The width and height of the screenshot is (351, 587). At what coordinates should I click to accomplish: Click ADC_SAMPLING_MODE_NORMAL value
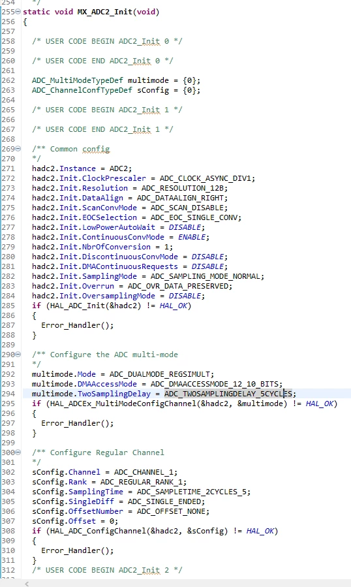pos(206,276)
